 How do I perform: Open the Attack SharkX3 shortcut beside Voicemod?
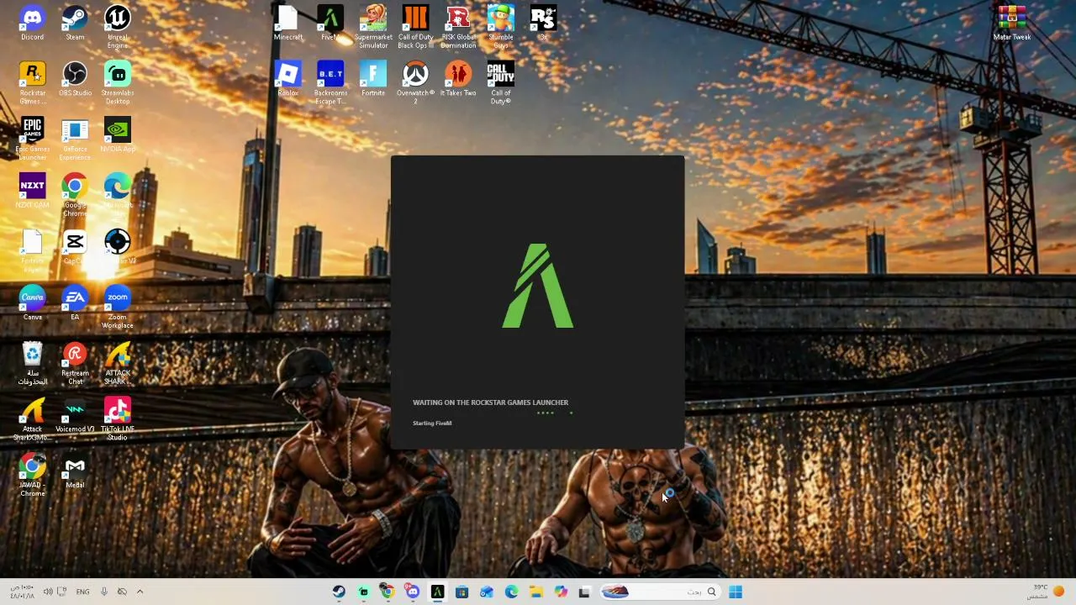point(32,419)
